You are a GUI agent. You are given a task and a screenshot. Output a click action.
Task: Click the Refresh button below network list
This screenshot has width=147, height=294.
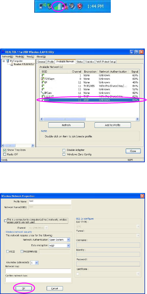pos(67,125)
